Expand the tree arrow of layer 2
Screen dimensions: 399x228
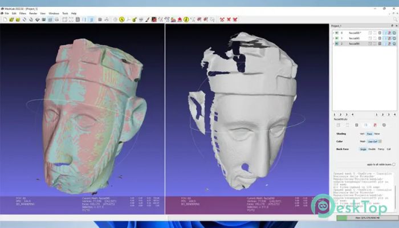333,44
